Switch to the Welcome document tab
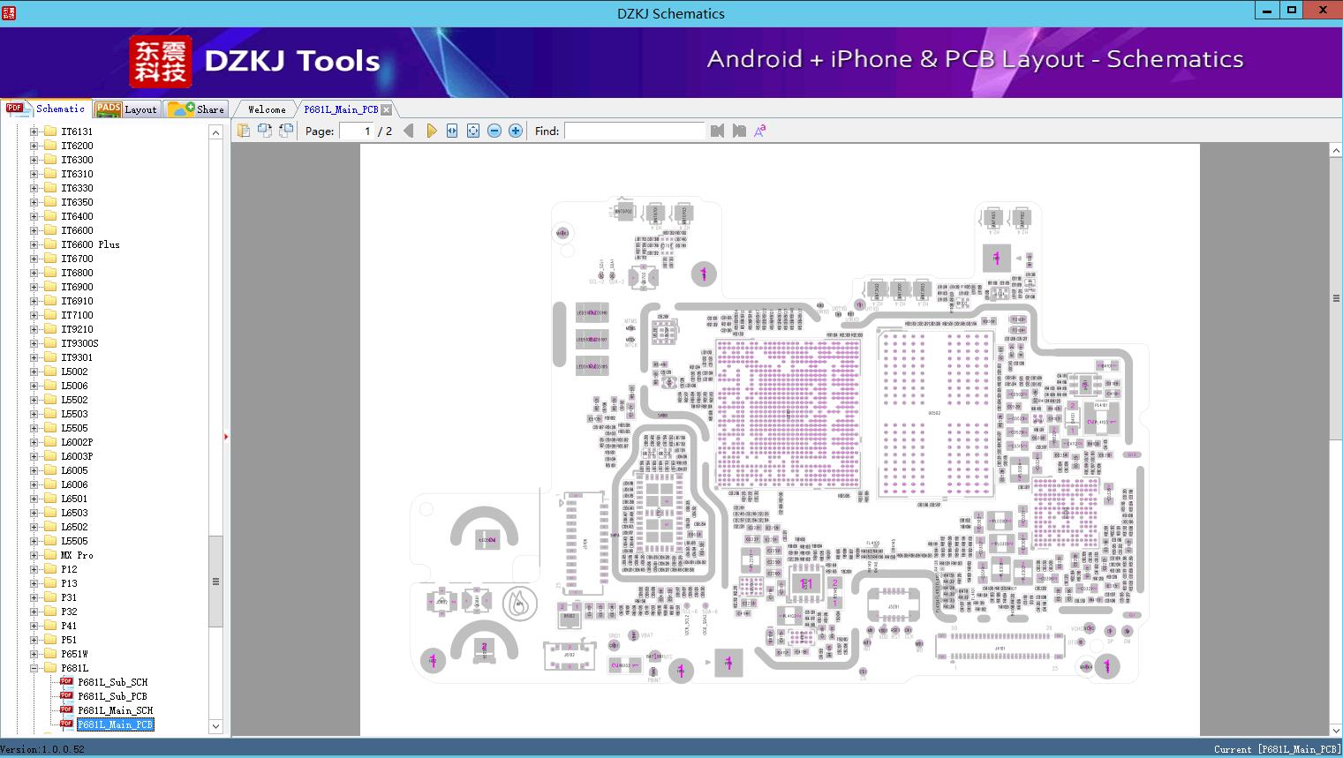The height and width of the screenshot is (758, 1343). tap(267, 109)
